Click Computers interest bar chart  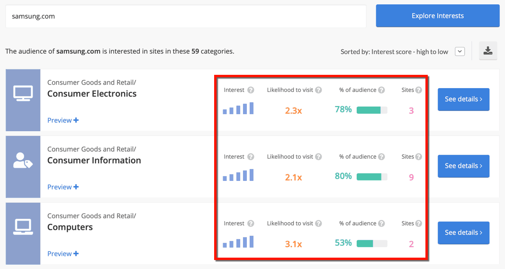point(238,242)
